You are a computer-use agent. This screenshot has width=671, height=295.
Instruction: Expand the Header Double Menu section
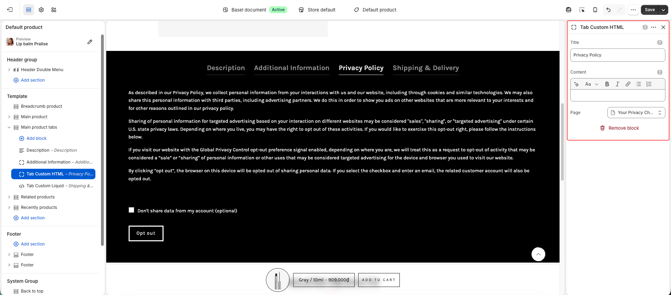click(9, 70)
